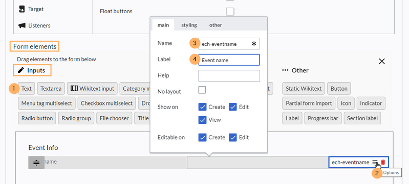The image size is (409, 184).
Task: Select the Radio group element
Action: tap(76, 118)
